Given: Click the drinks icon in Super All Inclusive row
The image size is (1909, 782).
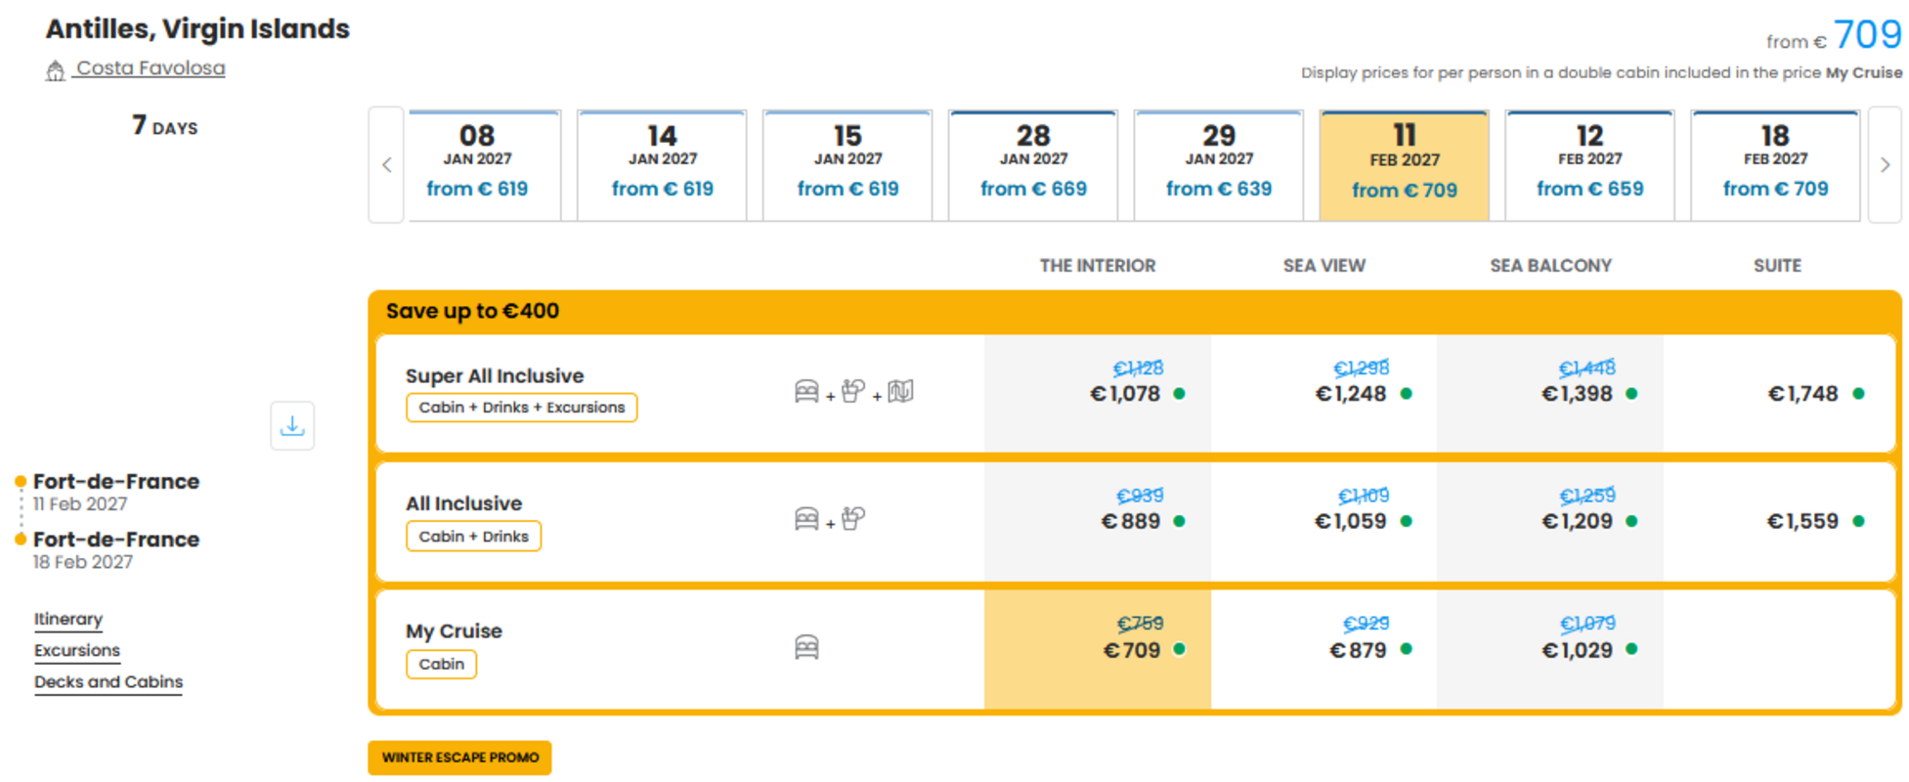Looking at the screenshot, I should point(853,392).
